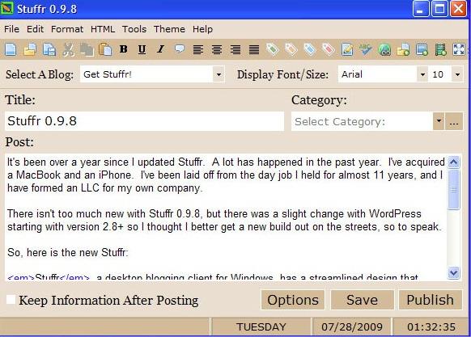
Task: Click the New document toolbar icon
Action: click(x=11, y=49)
